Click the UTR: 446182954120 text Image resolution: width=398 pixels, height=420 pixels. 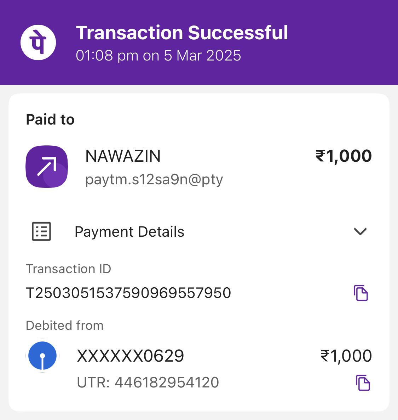coord(148,382)
